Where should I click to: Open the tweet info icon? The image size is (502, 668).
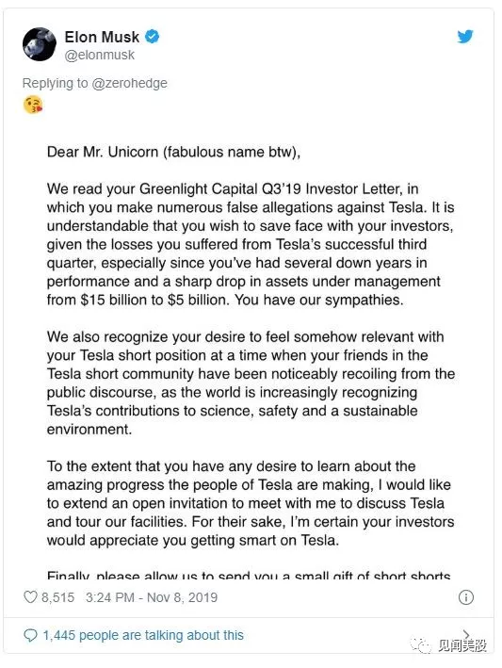[466, 596]
